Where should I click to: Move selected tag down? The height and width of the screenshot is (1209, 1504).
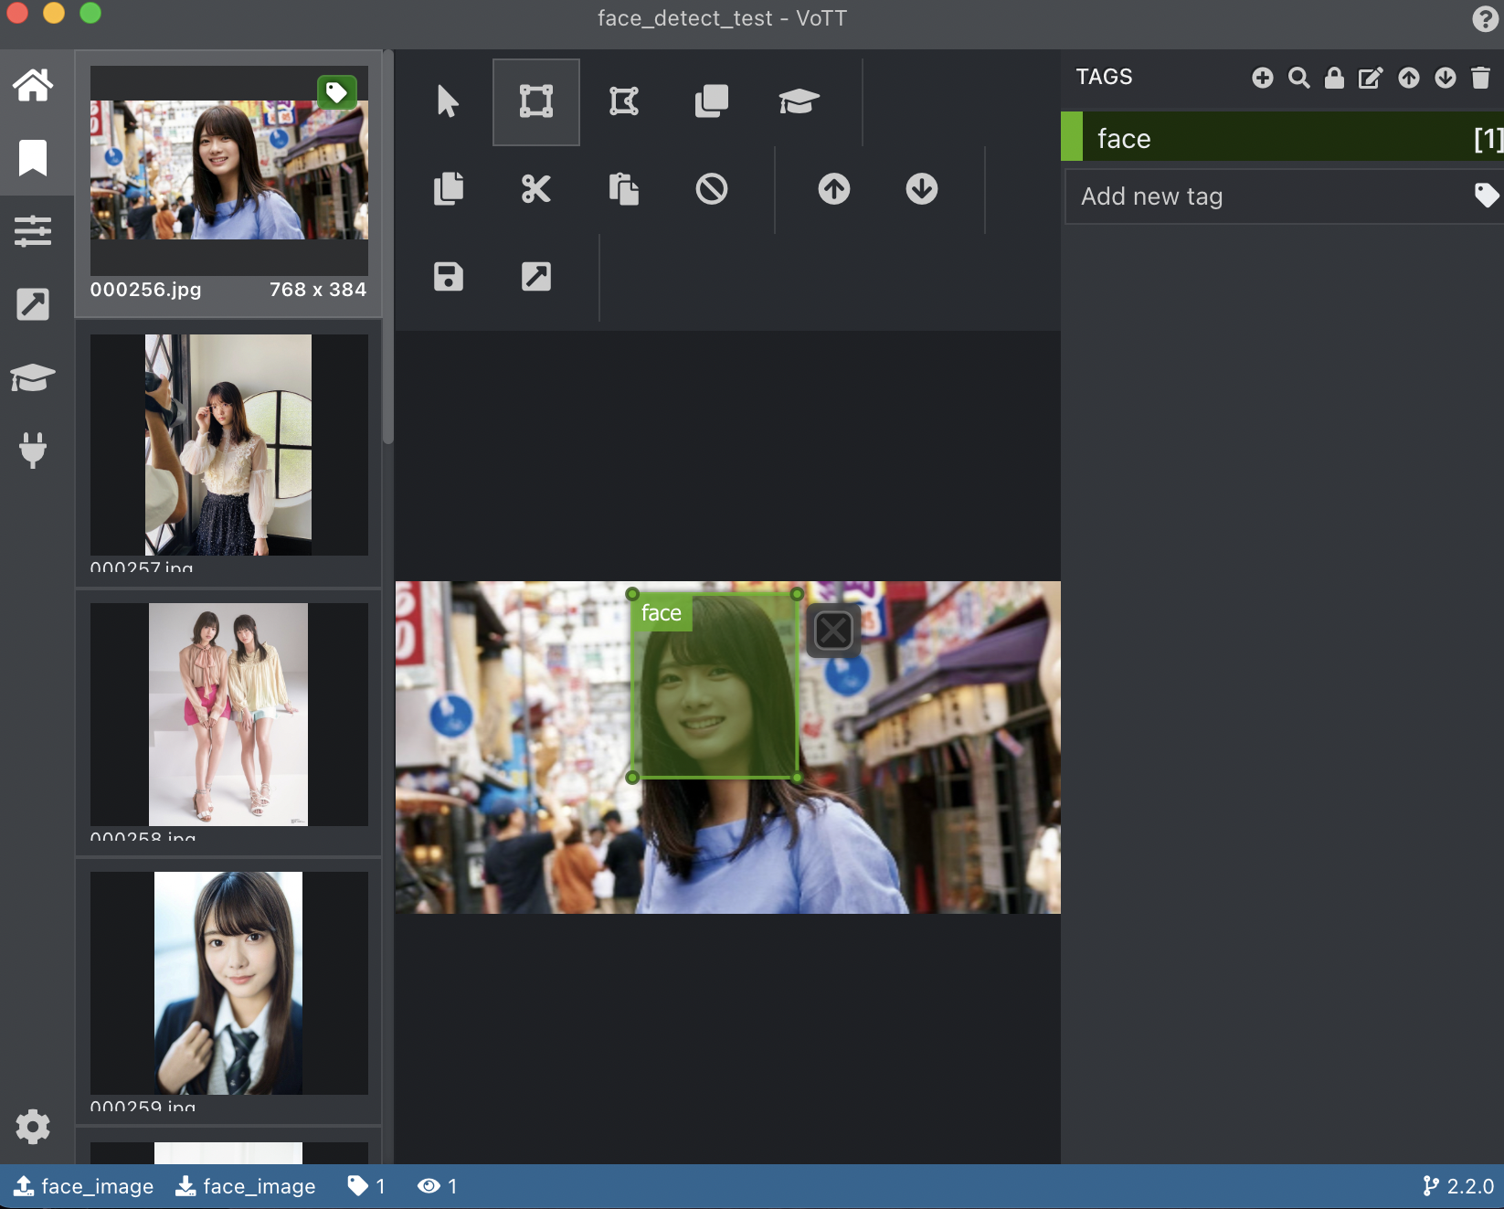[x=1446, y=78]
